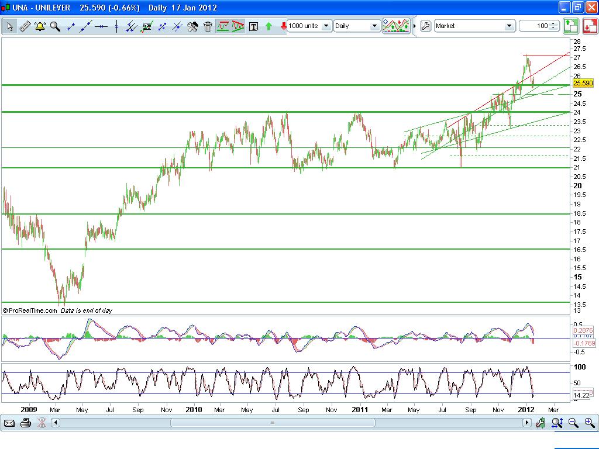Minimize the UNA - UNILEVER chart window
The width and height of the screenshot is (599, 449).
(x=564, y=7)
